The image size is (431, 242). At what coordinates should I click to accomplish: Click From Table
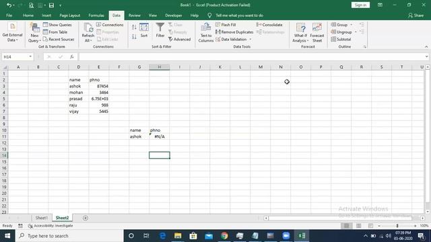[x=55, y=32]
